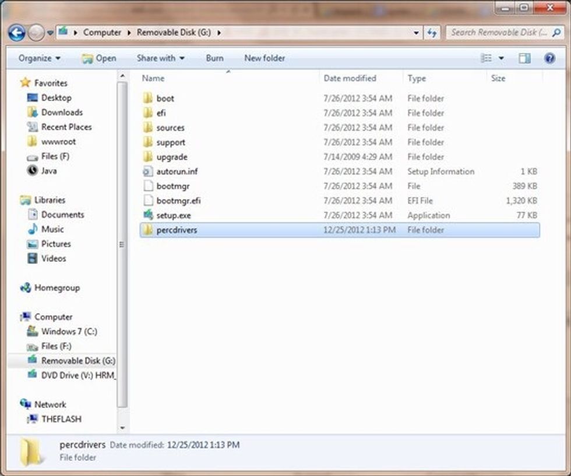Select Computer in the address bar breadcrumb
Screen dimensions: 571x476
pyautogui.click(x=103, y=33)
